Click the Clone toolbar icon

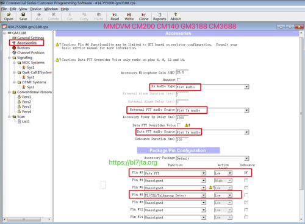point(143,16)
